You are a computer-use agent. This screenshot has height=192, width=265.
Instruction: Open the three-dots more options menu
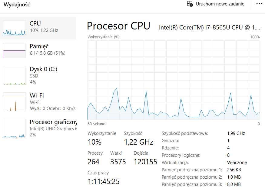(259, 4)
